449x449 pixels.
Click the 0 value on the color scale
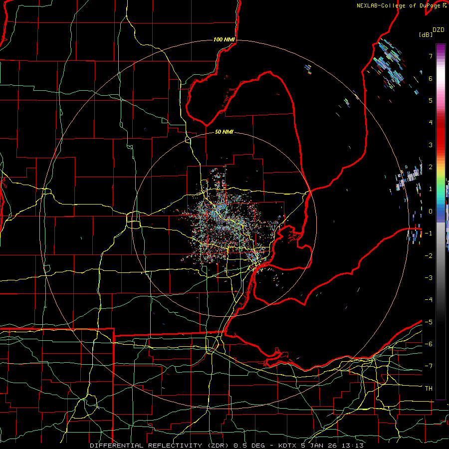(x=431, y=212)
